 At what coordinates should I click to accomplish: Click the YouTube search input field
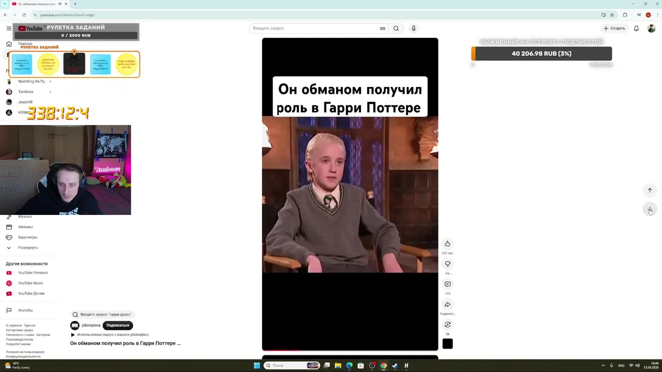click(x=315, y=28)
